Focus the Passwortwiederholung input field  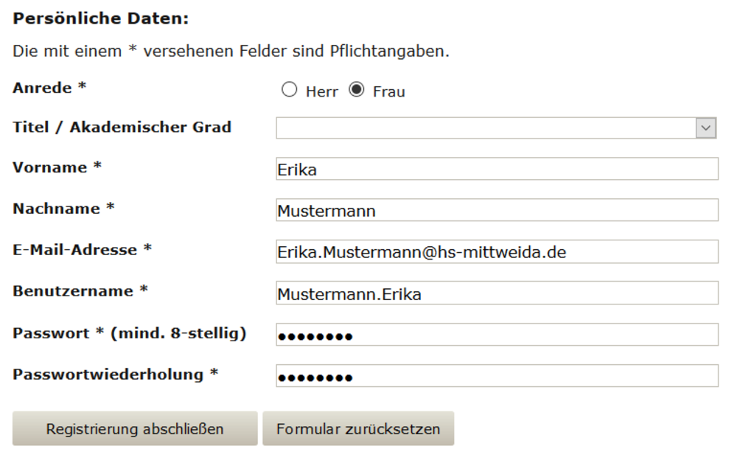tap(497, 376)
